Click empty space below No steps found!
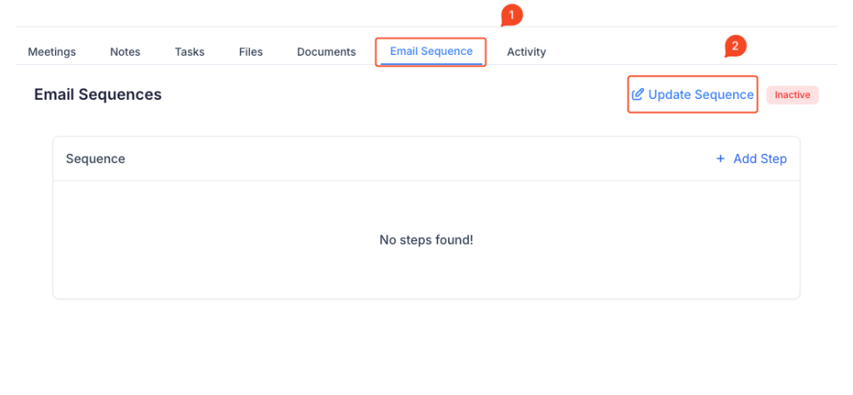The image size is (853, 395). pyautogui.click(x=426, y=274)
